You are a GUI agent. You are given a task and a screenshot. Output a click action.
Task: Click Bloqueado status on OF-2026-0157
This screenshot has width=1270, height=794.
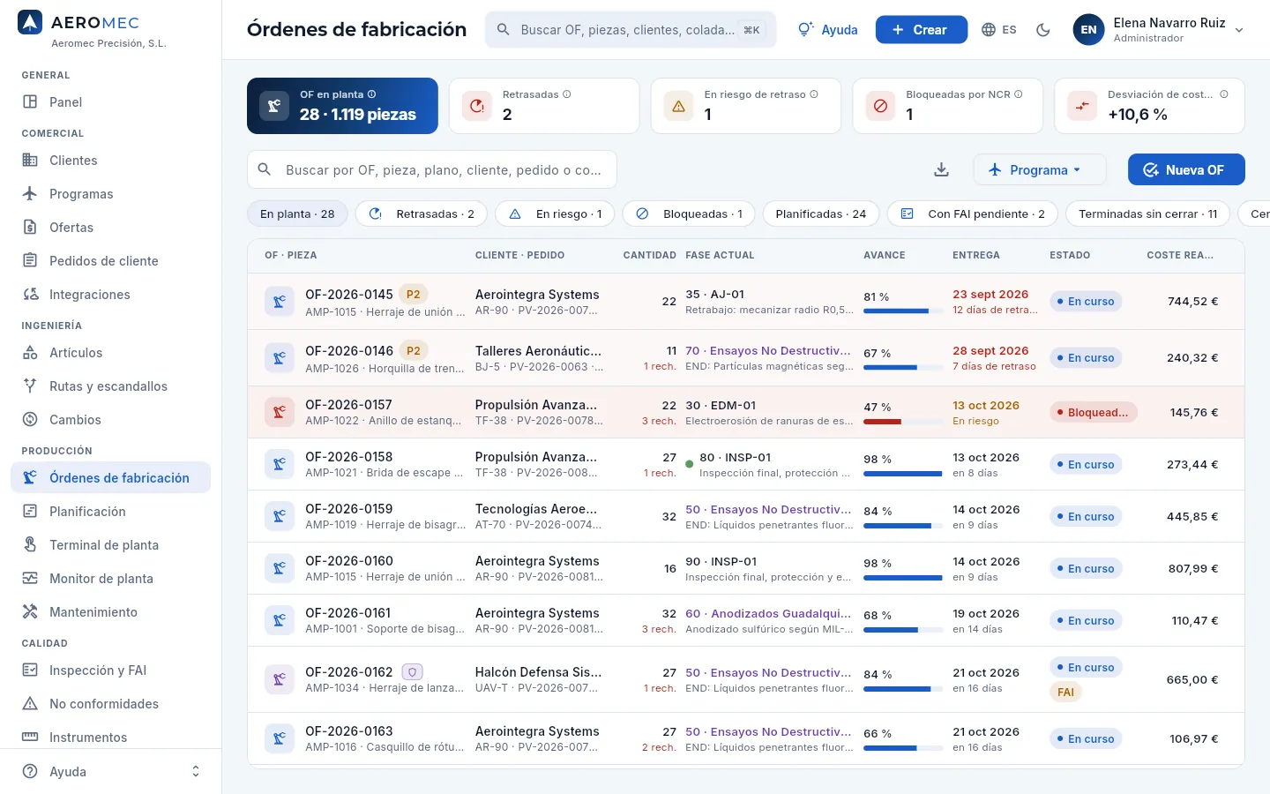point(1094,412)
